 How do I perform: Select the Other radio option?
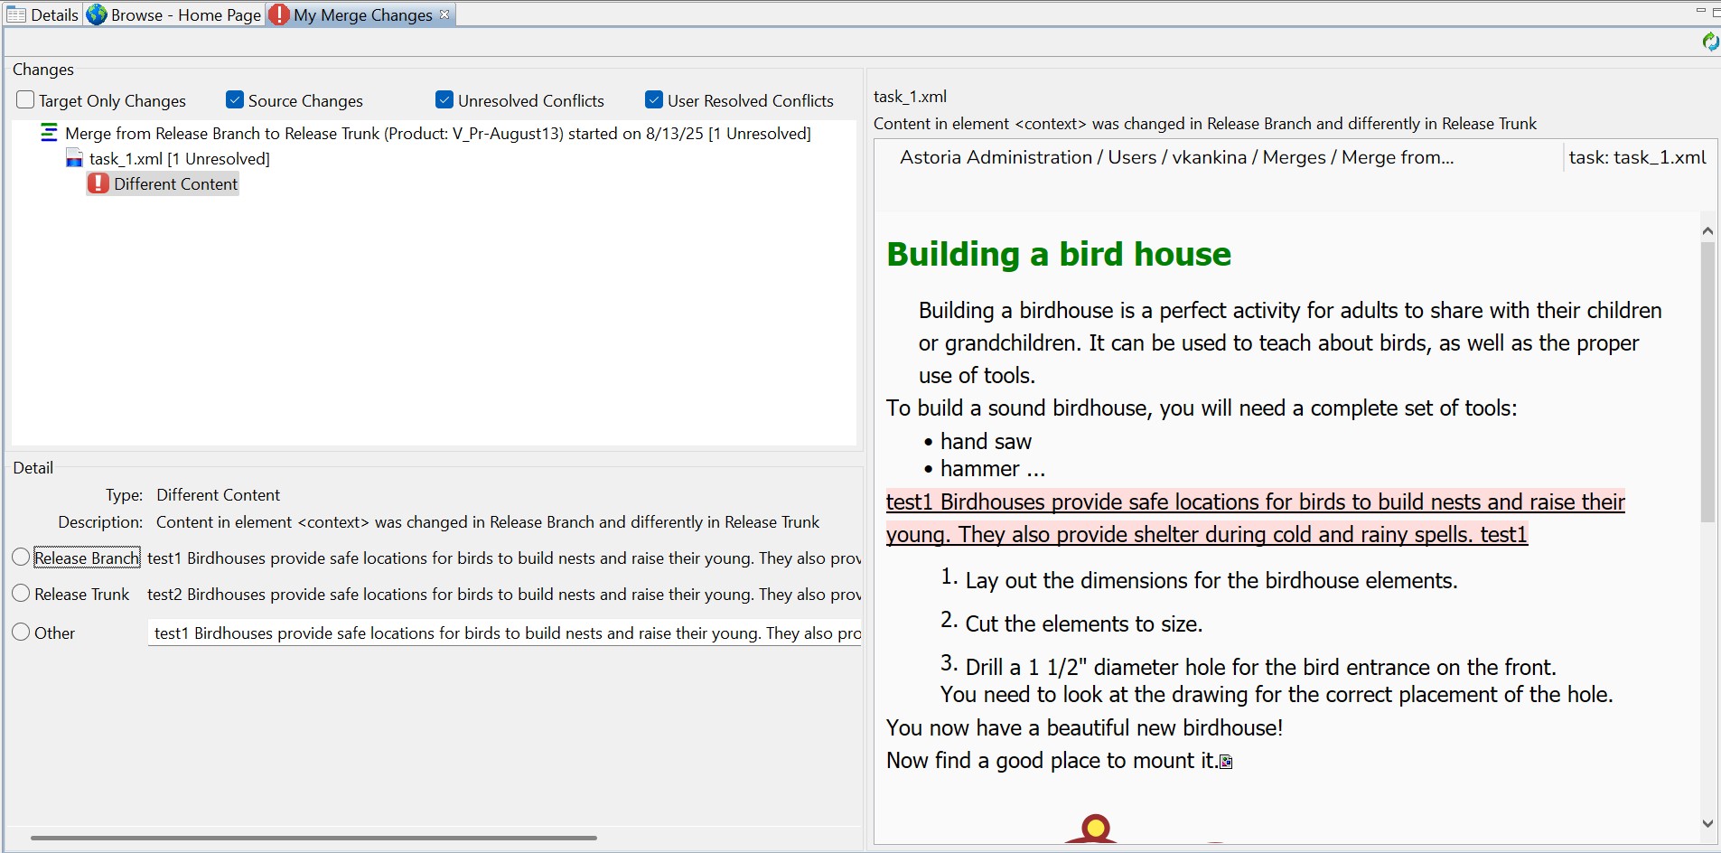point(22,633)
